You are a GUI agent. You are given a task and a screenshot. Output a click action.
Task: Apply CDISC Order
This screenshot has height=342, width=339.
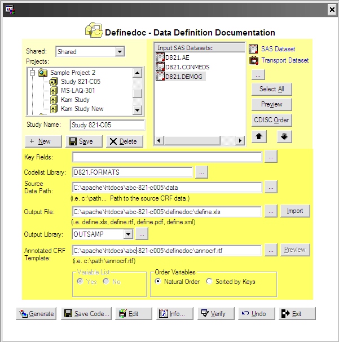point(272,120)
